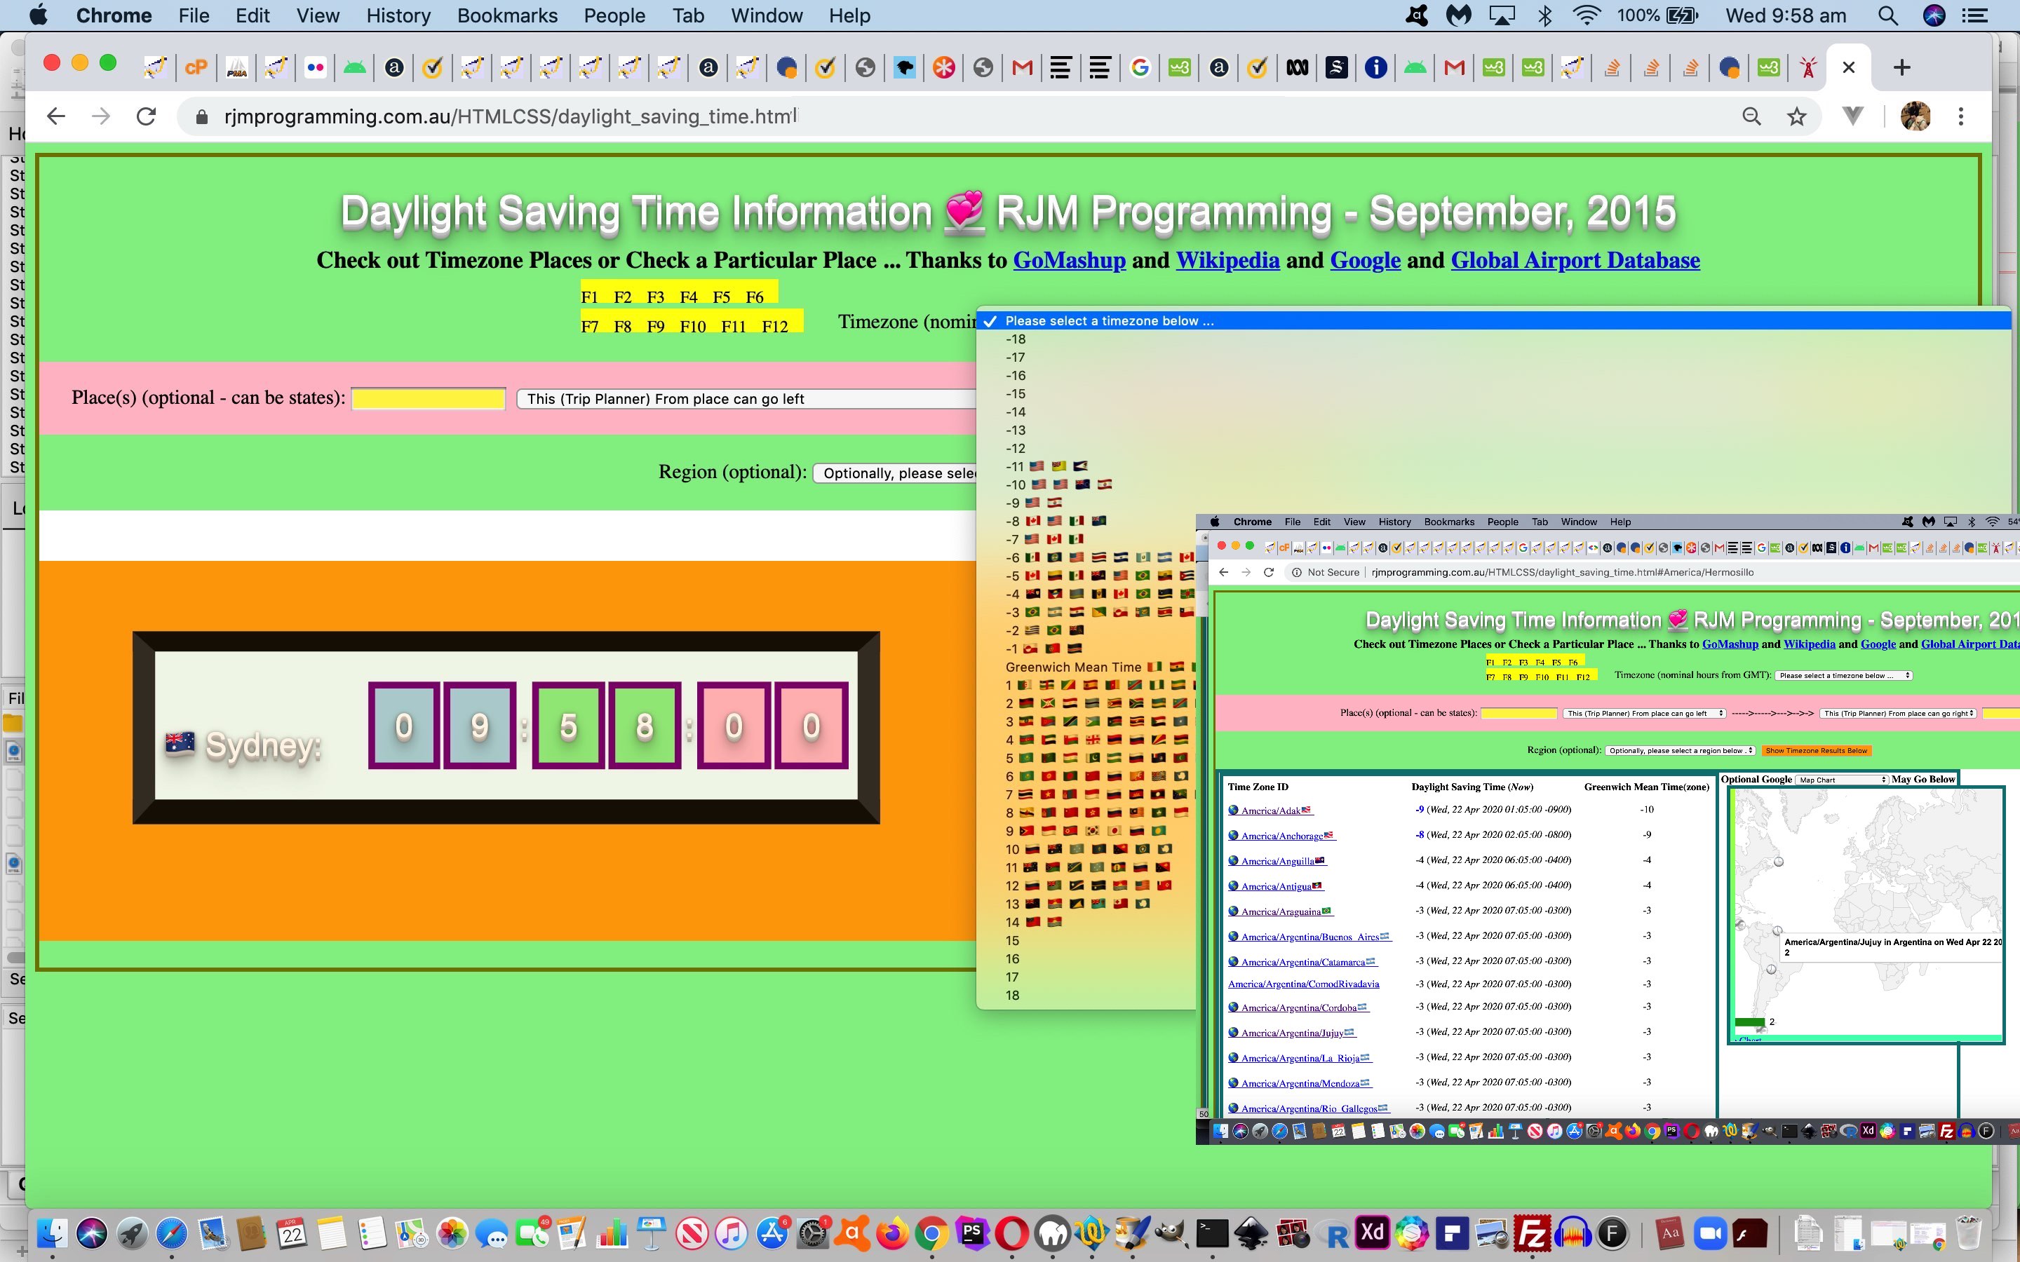Open the People menu
Screen dimensions: 2020x1262
click(x=614, y=15)
